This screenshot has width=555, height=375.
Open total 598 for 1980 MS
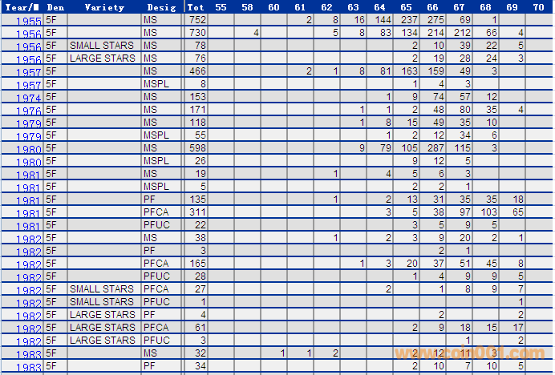pos(196,147)
